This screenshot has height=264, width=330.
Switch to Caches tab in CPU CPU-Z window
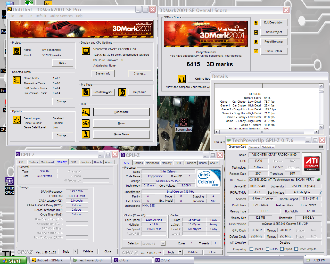click(x=138, y=163)
